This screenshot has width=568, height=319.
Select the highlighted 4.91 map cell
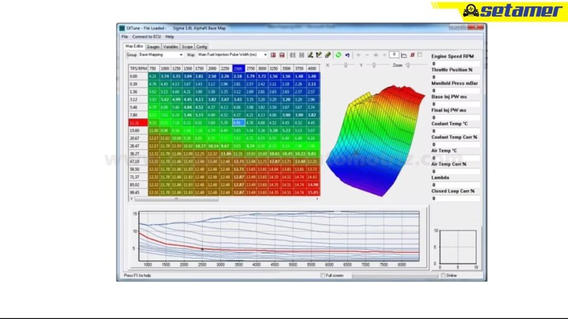tap(237, 122)
